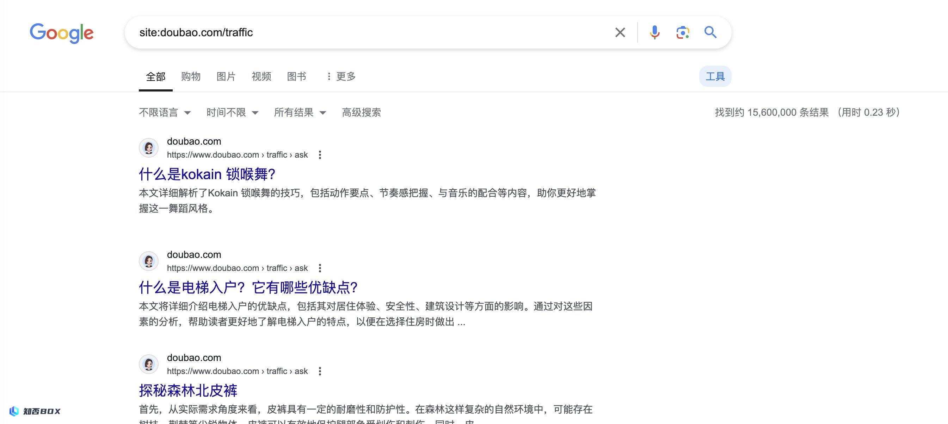
Task: Switch to the 图书 tab
Action: click(297, 76)
